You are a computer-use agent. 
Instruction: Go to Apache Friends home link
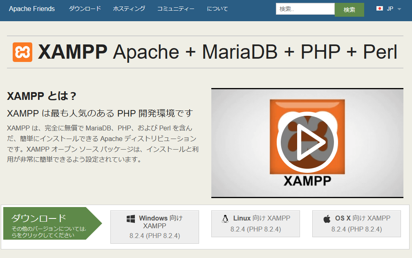(x=32, y=9)
